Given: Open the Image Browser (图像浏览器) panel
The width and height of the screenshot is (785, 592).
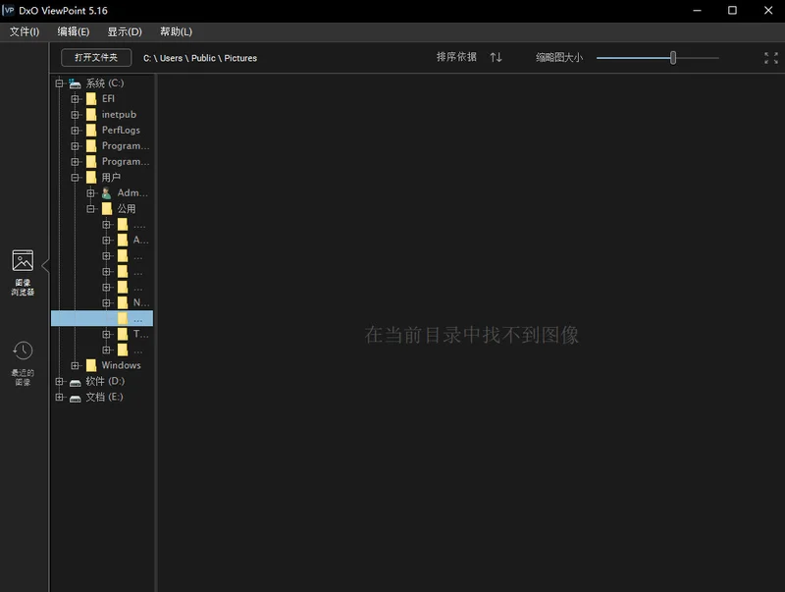Looking at the screenshot, I should [23, 273].
